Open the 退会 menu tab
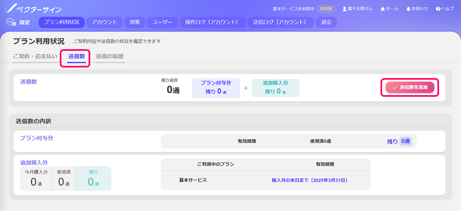The image size is (461, 211). (x=326, y=22)
